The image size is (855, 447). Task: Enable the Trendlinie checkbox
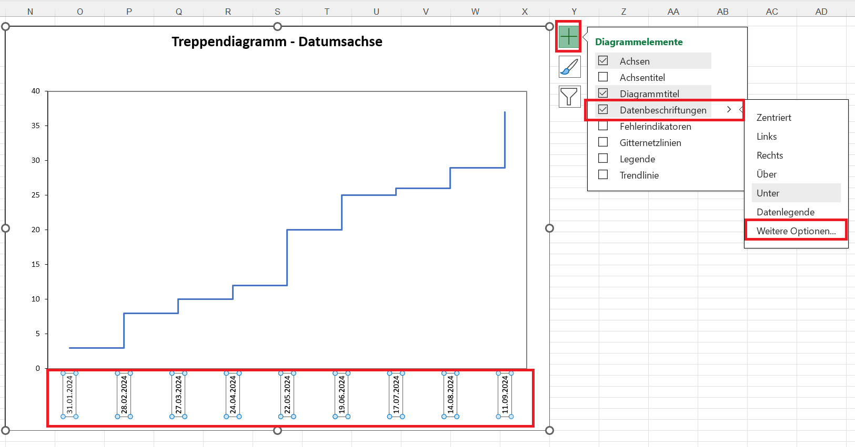603,175
